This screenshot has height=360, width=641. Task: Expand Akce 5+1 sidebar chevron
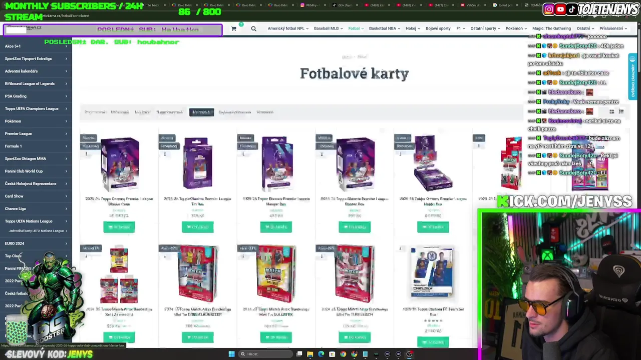point(66,46)
